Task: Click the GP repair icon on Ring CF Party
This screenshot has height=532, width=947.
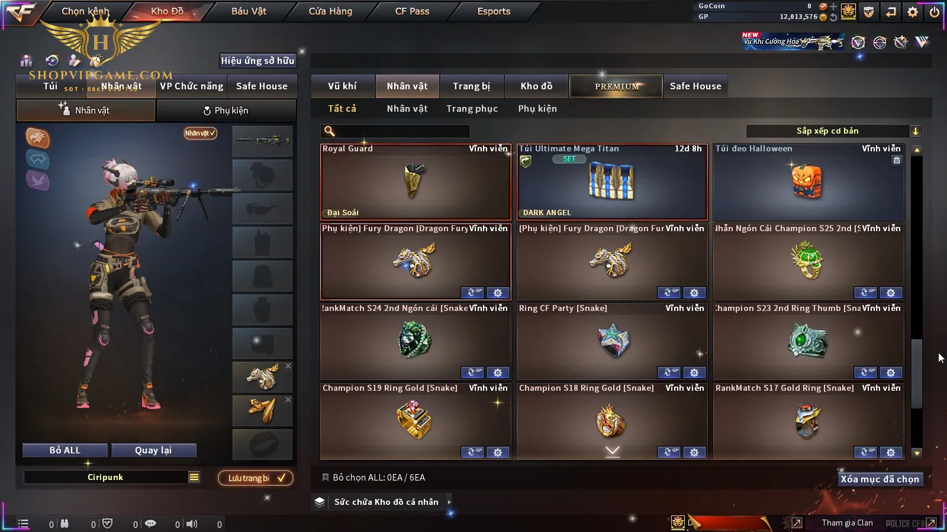Action: 669,372
